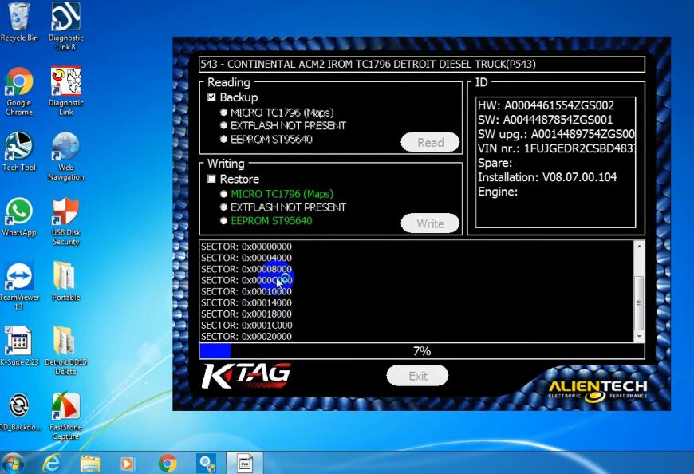Open the magnifier key taskbar icon
The image size is (694, 474).
[x=206, y=464]
